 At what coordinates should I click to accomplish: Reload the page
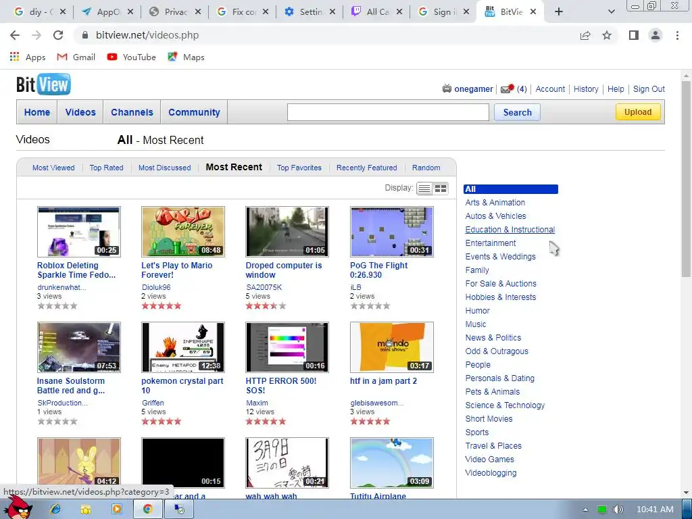pos(58,35)
